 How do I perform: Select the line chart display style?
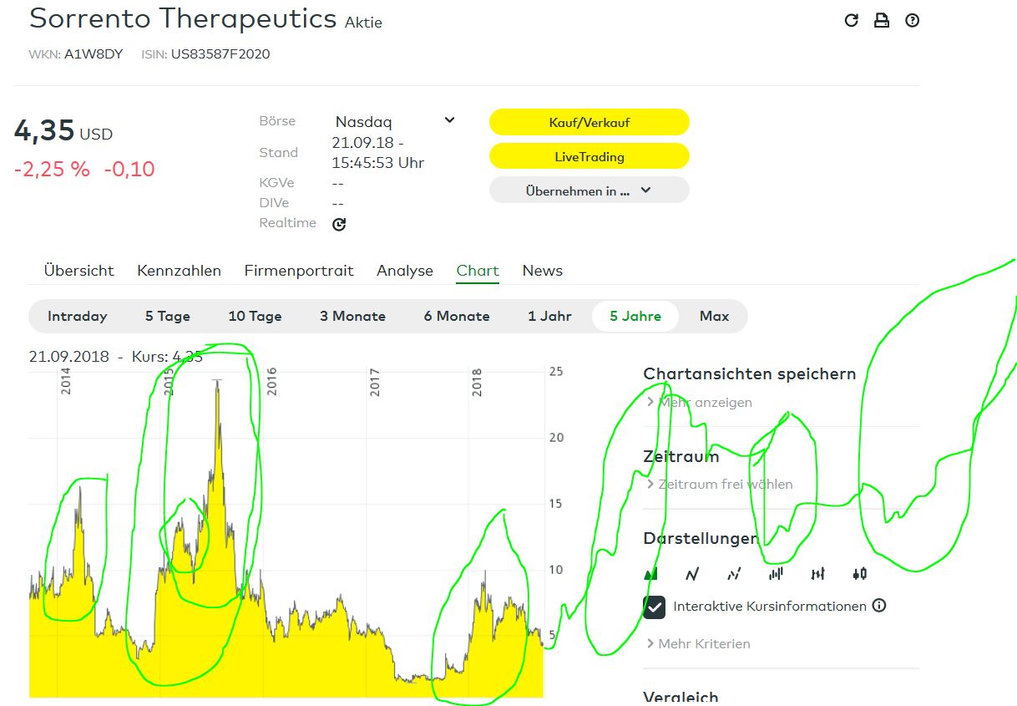point(691,573)
